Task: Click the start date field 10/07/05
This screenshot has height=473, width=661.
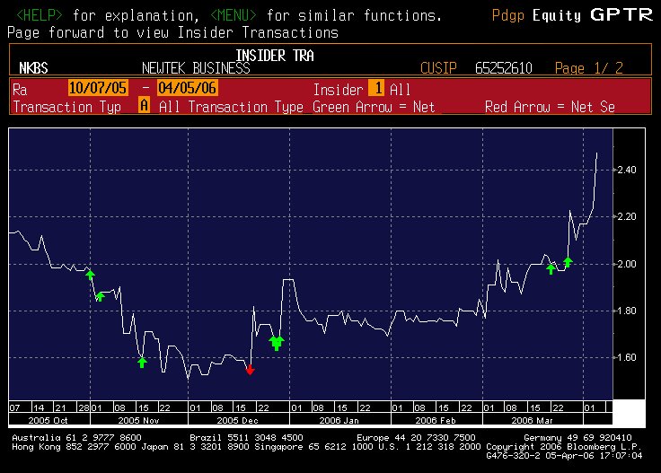Action: (98, 88)
